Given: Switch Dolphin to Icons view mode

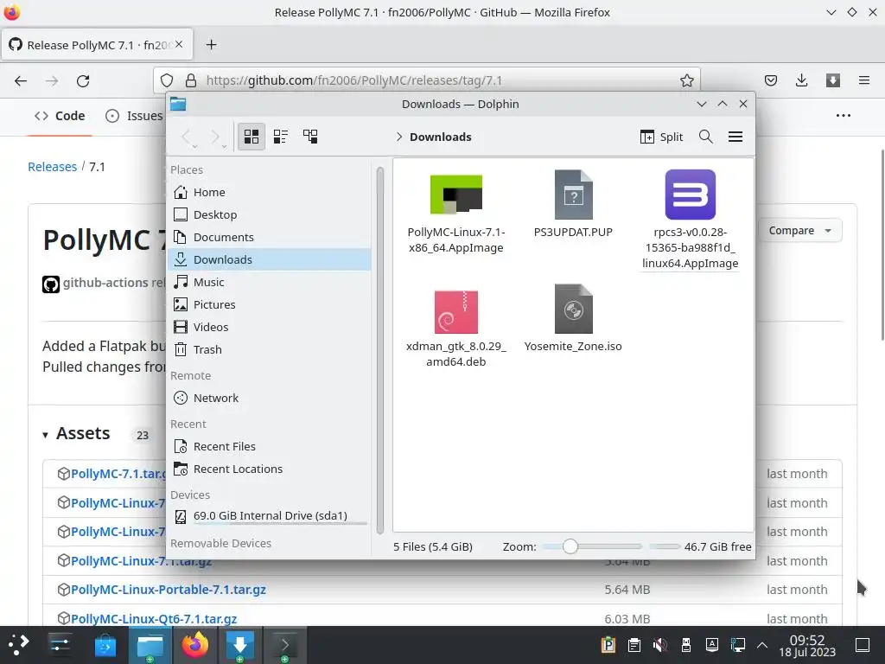Looking at the screenshot, I should click(251, 137).
